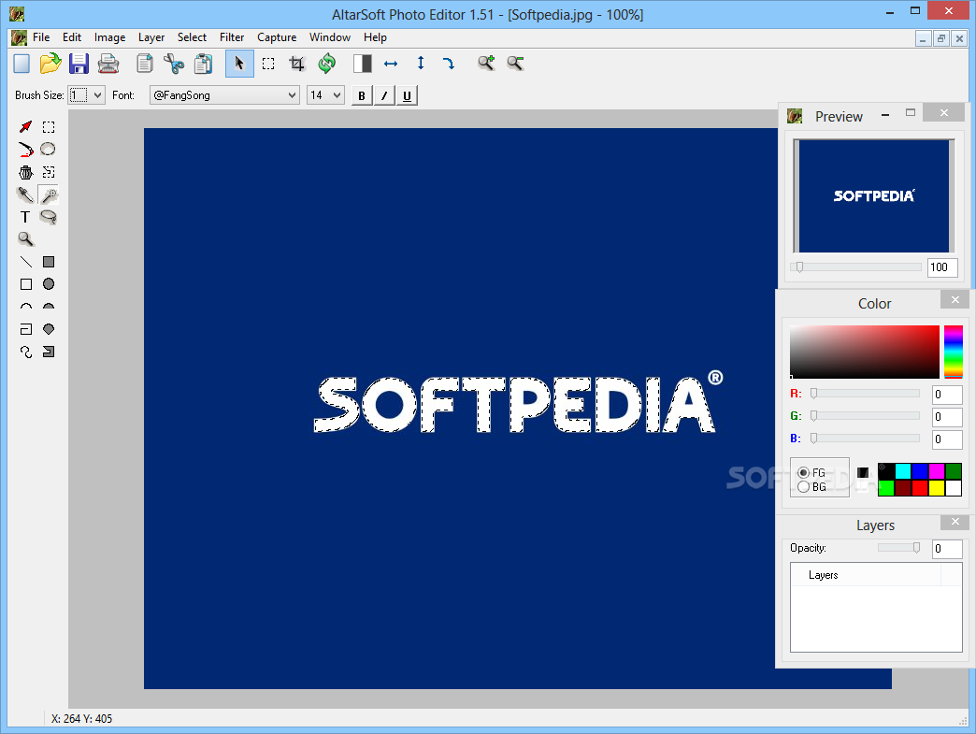Click the Preview zoom value field showing 100
This screenshot has height=734, width=976.
[942, 267]
